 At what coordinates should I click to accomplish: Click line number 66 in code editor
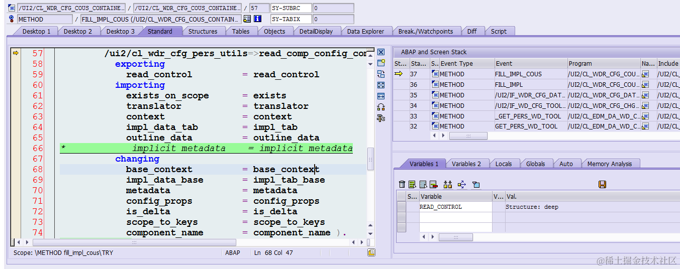pos(37,148)
